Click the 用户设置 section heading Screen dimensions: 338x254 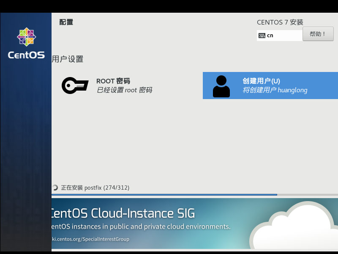(x=68, y=59)
